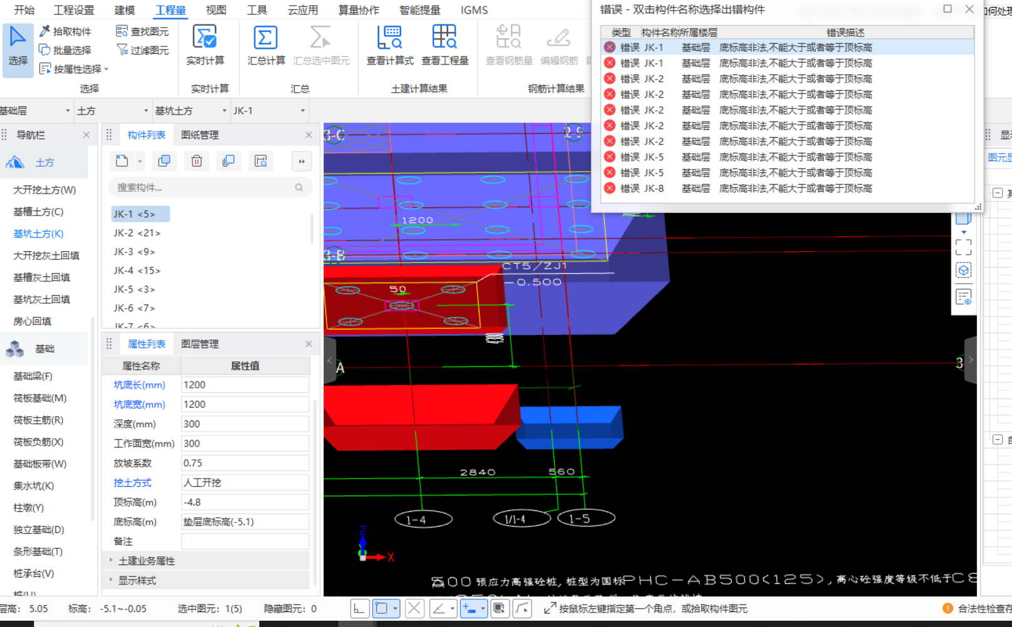This screenshot has width=1012, height=627.
Task: Open the new component dropdown arrow
Action: [x=140, y=162]
